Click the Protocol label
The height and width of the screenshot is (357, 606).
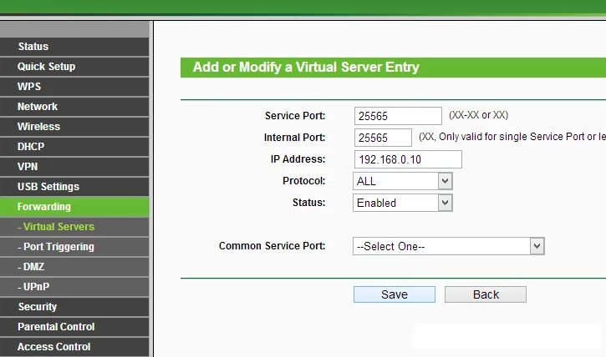303,181
